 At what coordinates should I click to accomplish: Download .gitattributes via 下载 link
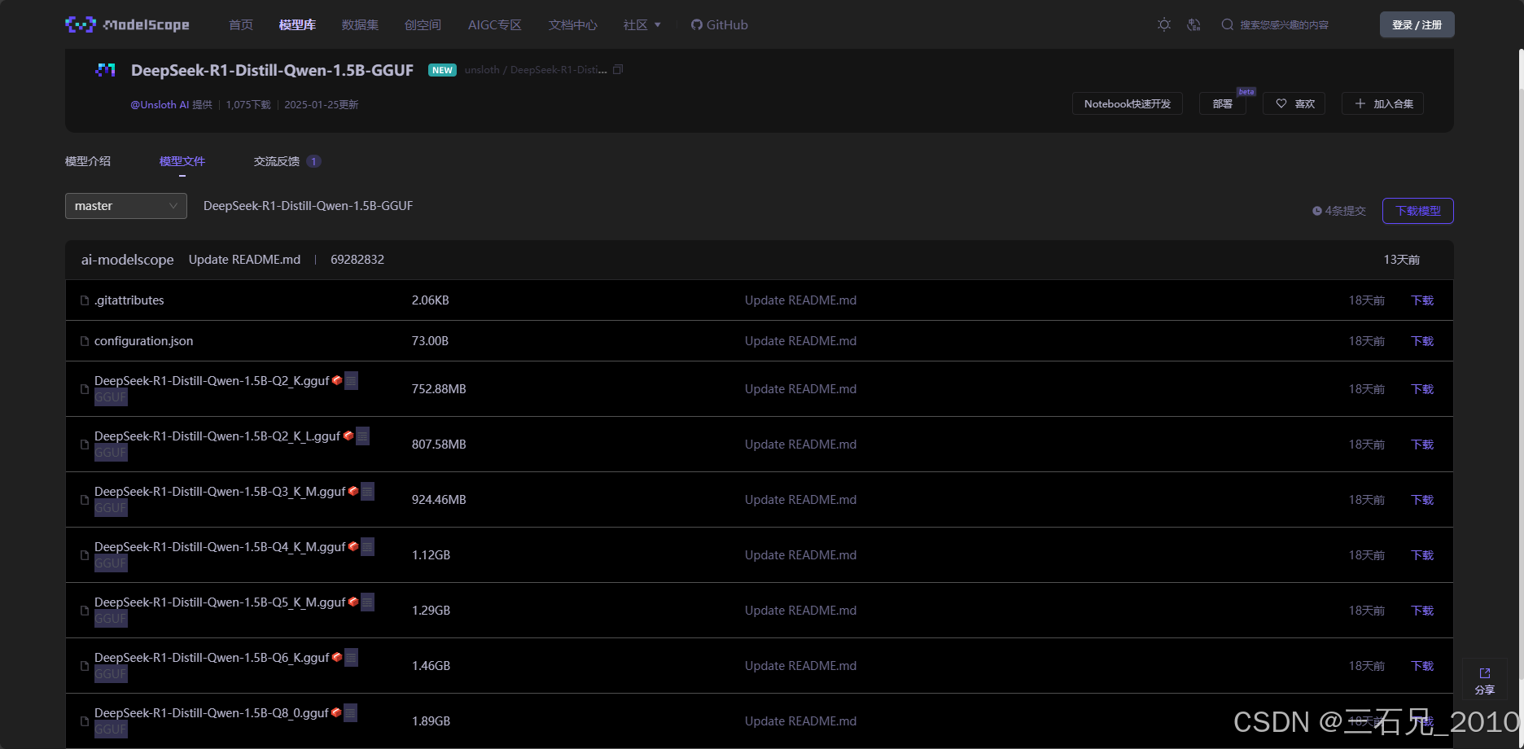click(1422, 300)
